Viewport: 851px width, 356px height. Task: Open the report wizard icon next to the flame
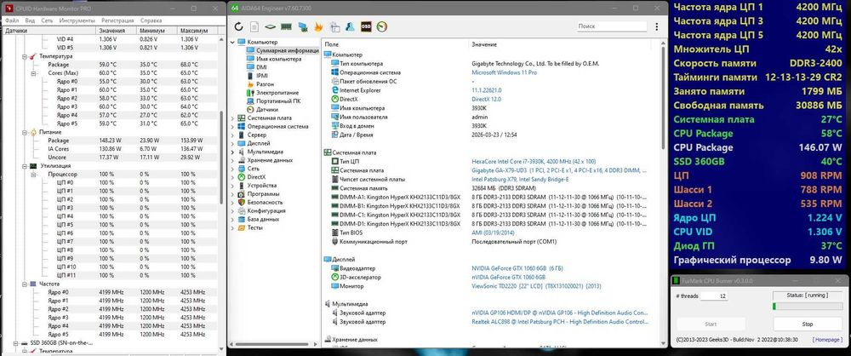[x=334, y=26]
